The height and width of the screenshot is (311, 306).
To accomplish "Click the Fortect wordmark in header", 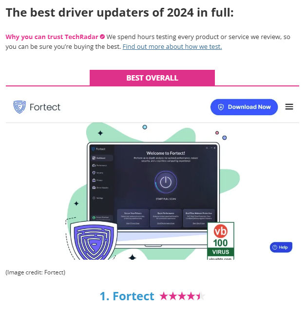I will click(45, 107).
